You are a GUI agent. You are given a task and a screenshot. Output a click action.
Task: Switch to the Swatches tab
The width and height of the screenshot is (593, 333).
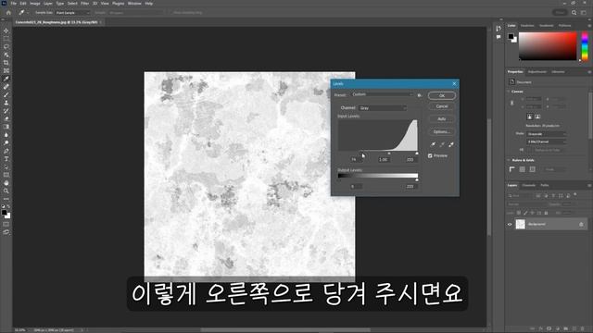point(527,26)
